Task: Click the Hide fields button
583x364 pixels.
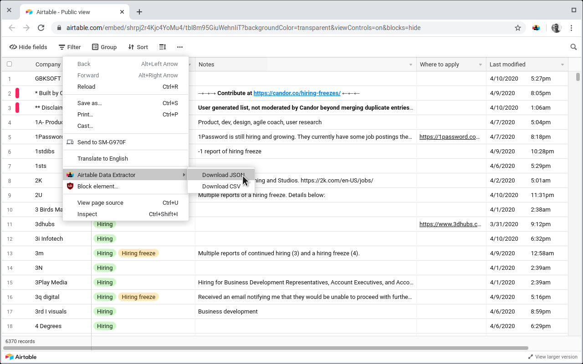Action: (x=28, y=47)
